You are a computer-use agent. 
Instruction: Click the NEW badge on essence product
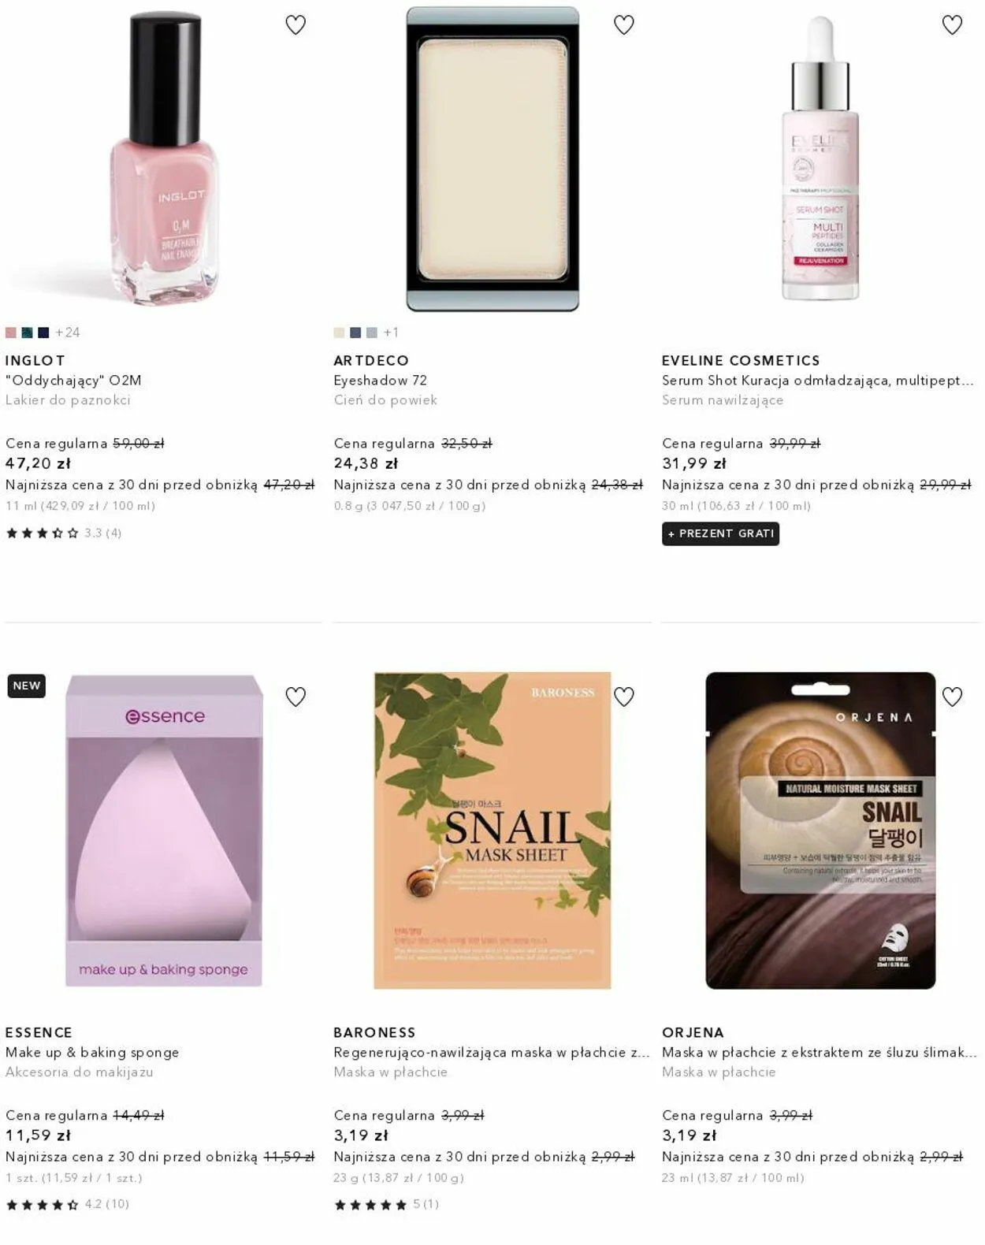pos(27,686)
